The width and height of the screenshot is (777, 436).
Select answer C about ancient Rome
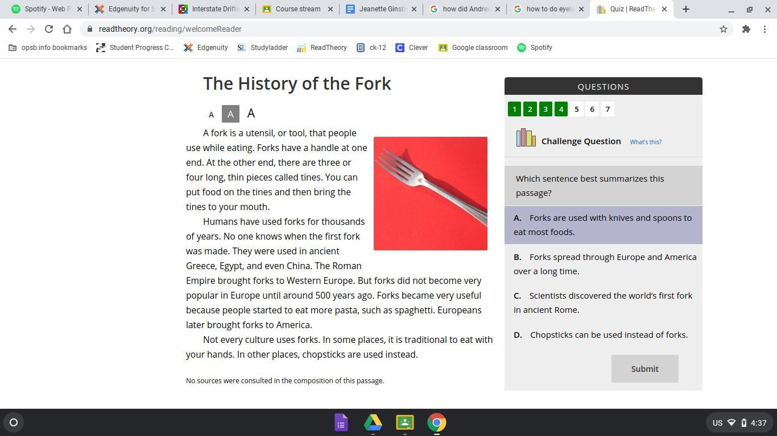pos(604,303)
